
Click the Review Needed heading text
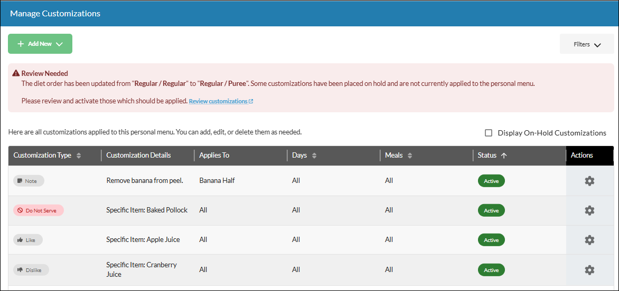point(44,73)
